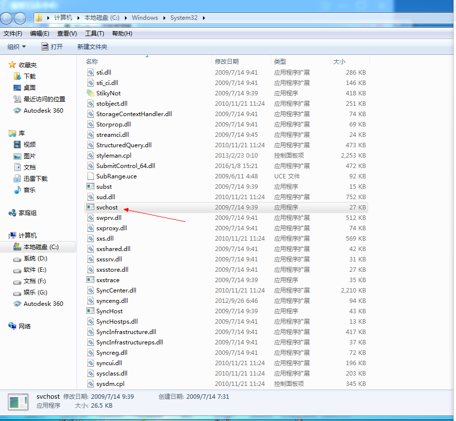This screenshot has height=421, width=456.
Task: Expand the arrow after Windows breadcrumb
Action: 165,18
